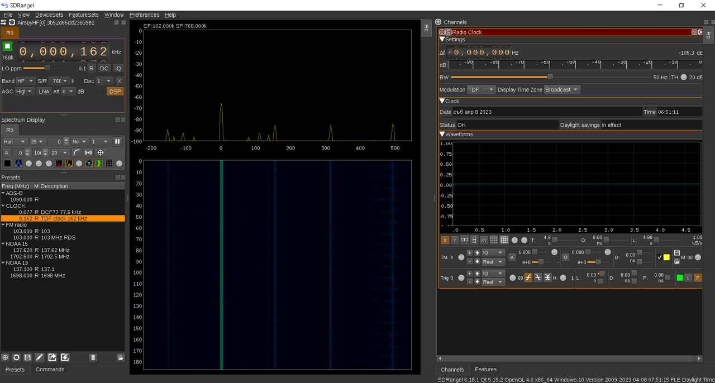Toggle the waterfall display icon
The image size is (715, 383).
99,164
